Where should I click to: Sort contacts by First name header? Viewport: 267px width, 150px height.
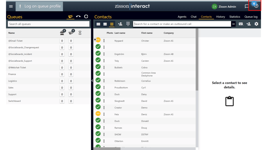click(x=147, y=33)
